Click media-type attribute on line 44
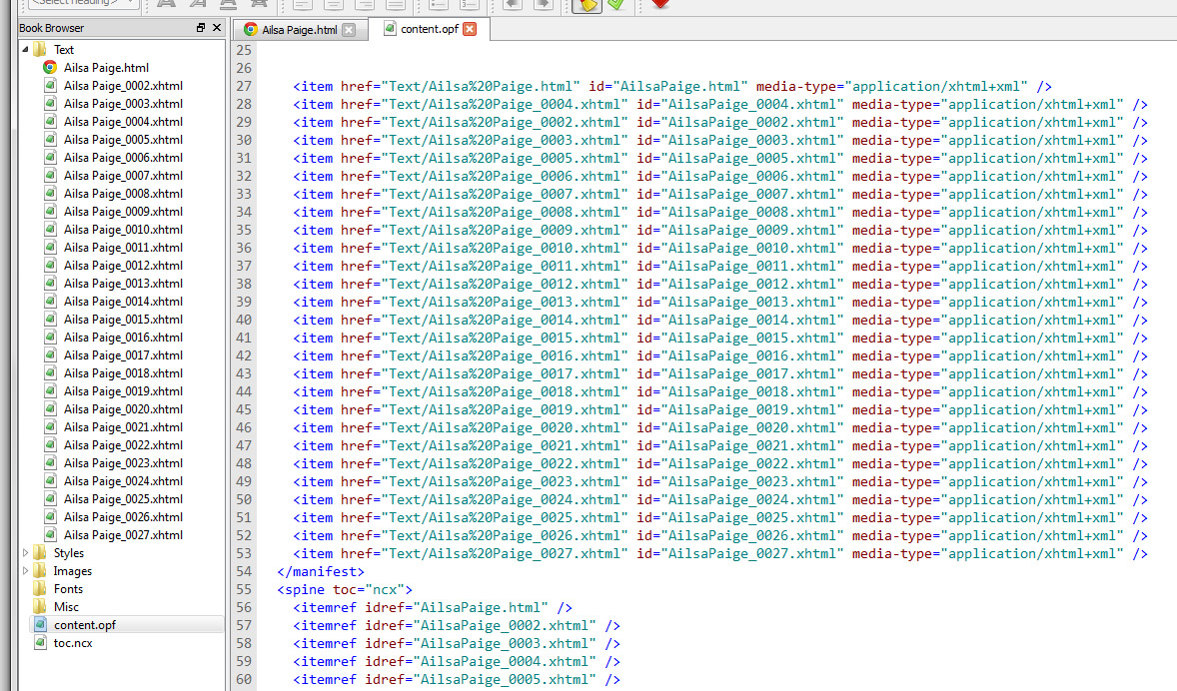The image size is (1177, 691). click(988, 391)
